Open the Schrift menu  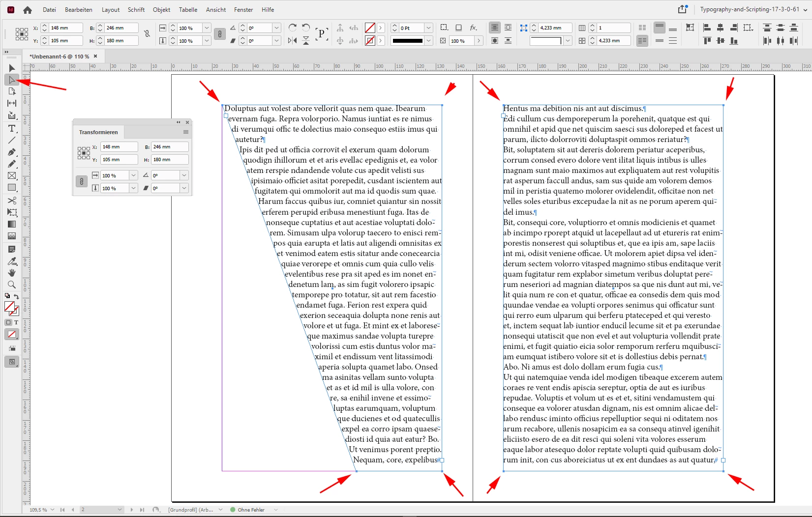coord(136,10)
